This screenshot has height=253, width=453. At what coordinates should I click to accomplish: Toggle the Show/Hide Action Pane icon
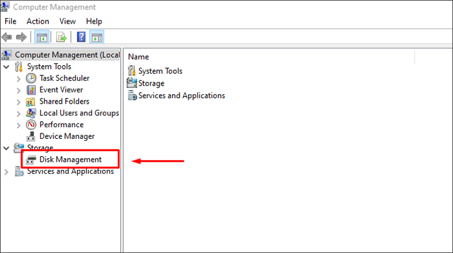pyautogui.click(x=97, y=37)
